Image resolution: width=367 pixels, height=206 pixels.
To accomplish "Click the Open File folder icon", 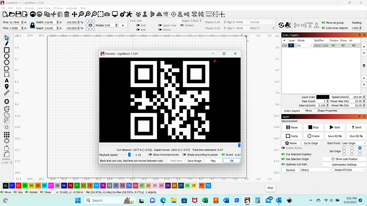I will tap(12, 14).
